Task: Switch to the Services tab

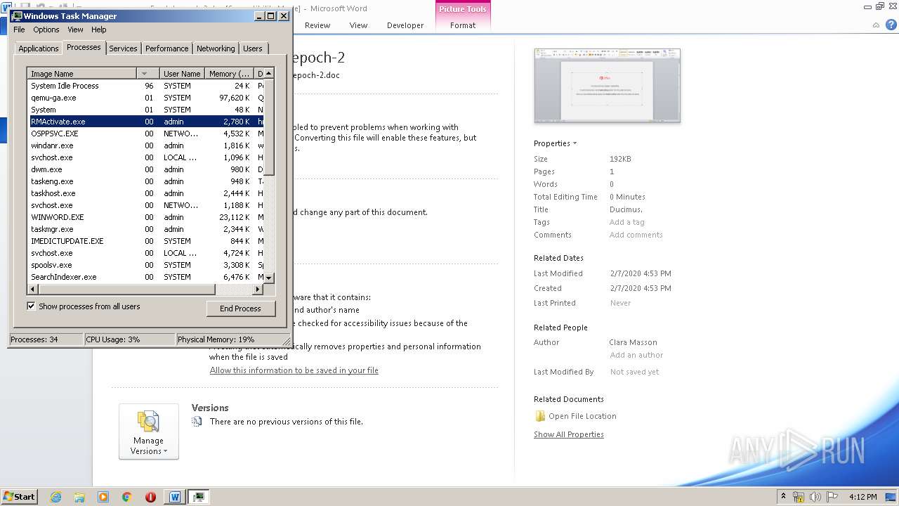Action: (x=123, y=48)
